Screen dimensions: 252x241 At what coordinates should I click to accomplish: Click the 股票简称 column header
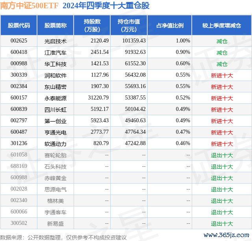coord(56,25)
